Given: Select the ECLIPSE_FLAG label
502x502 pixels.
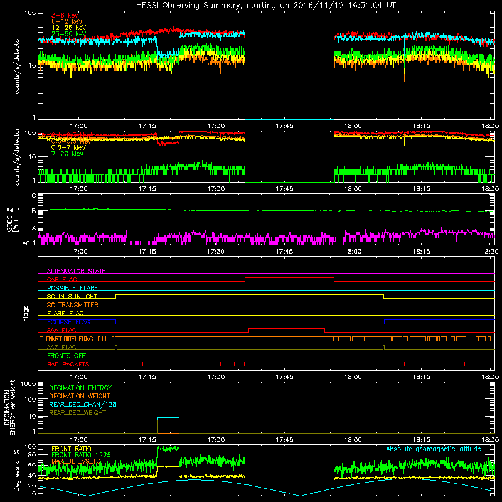Looking at the screenshot, I should click(68, 322).
